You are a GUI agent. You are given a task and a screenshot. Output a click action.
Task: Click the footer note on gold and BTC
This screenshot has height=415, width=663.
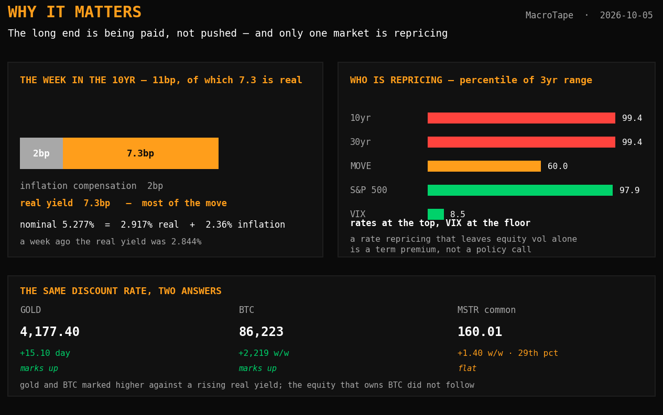point(247,385)
